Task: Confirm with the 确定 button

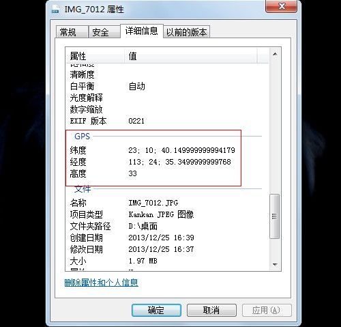Action: coord(156,310)
